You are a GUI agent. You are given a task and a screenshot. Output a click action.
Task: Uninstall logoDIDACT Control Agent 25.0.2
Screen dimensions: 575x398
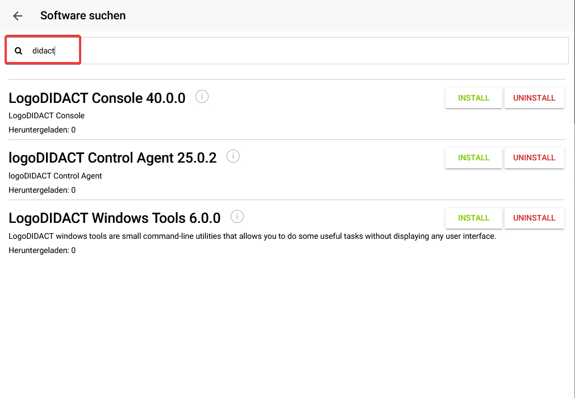point(534,157)
